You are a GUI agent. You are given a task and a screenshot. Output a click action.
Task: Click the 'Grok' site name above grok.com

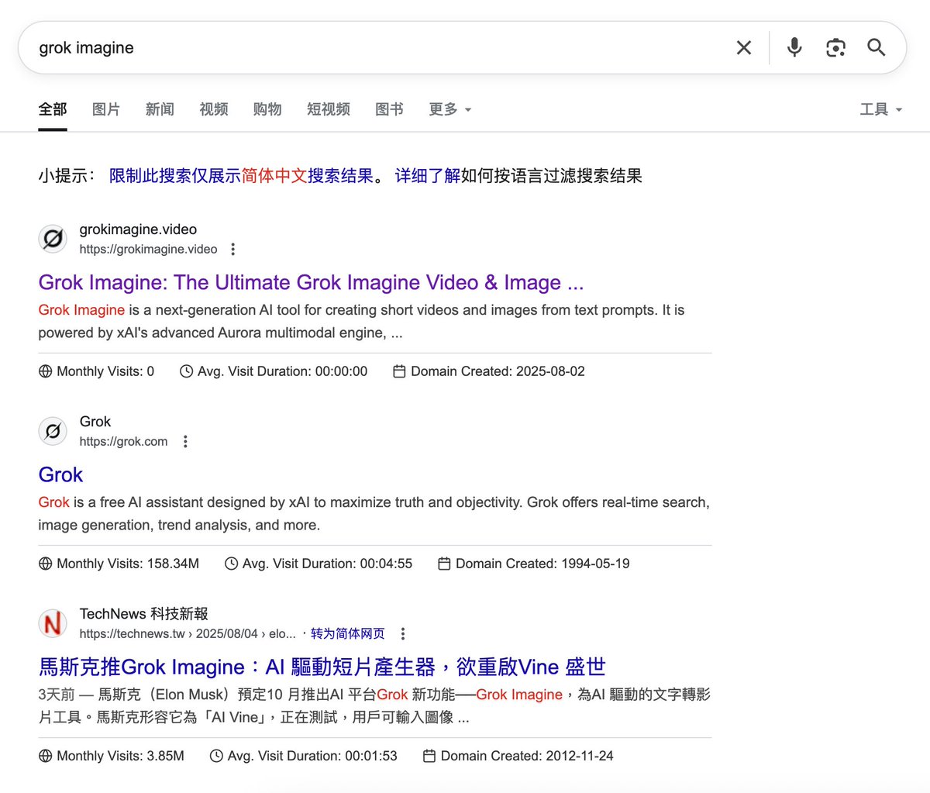[95, 422]
